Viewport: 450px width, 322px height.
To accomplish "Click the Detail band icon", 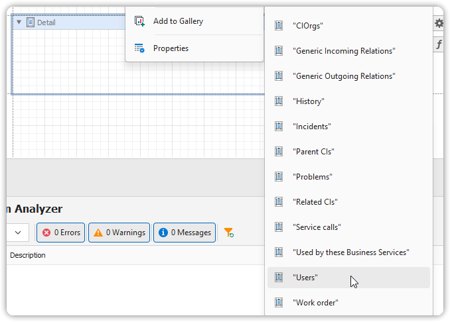I will (30, 23).
